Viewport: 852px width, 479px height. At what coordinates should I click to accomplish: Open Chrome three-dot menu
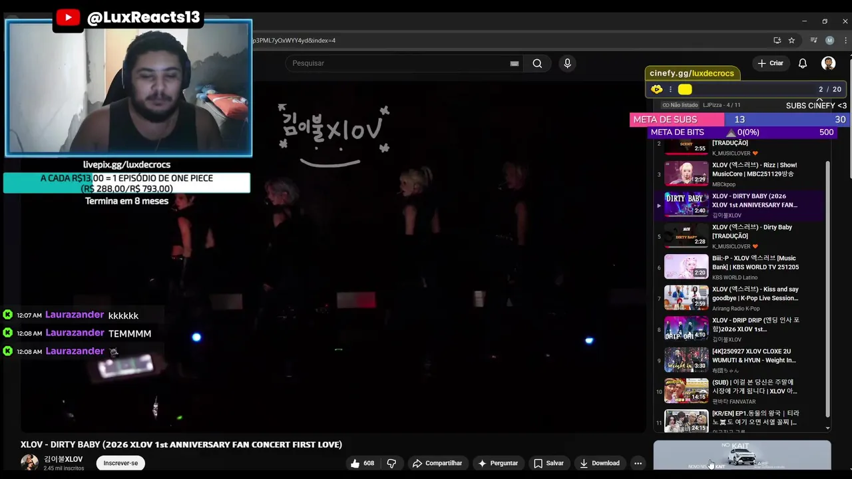(x=846, y=41)
